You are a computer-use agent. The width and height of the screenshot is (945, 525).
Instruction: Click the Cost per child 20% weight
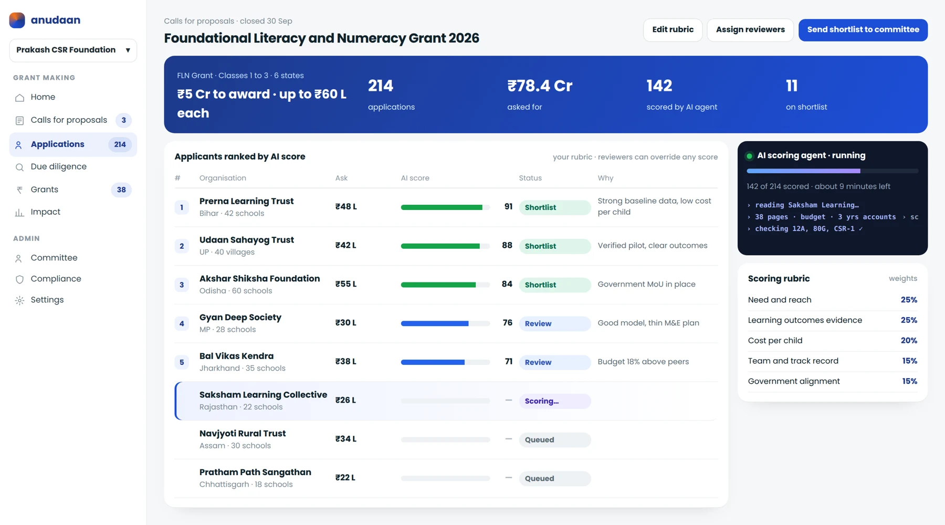click(x=909, y=341)
